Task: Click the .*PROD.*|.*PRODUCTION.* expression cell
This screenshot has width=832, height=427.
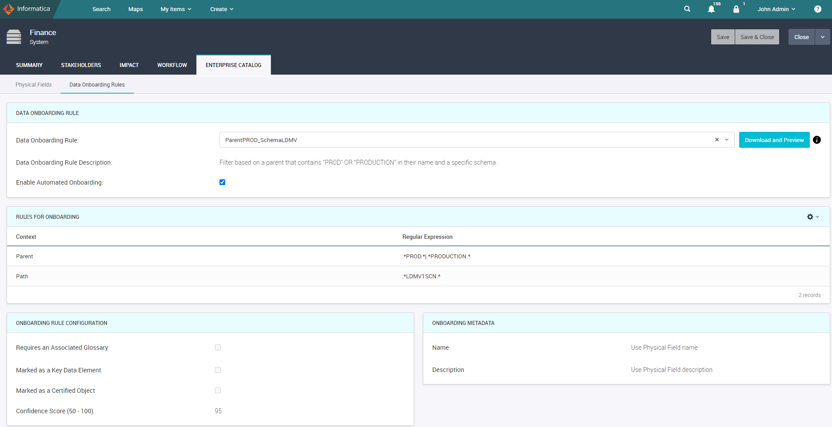Action: [x=436, y=256]
